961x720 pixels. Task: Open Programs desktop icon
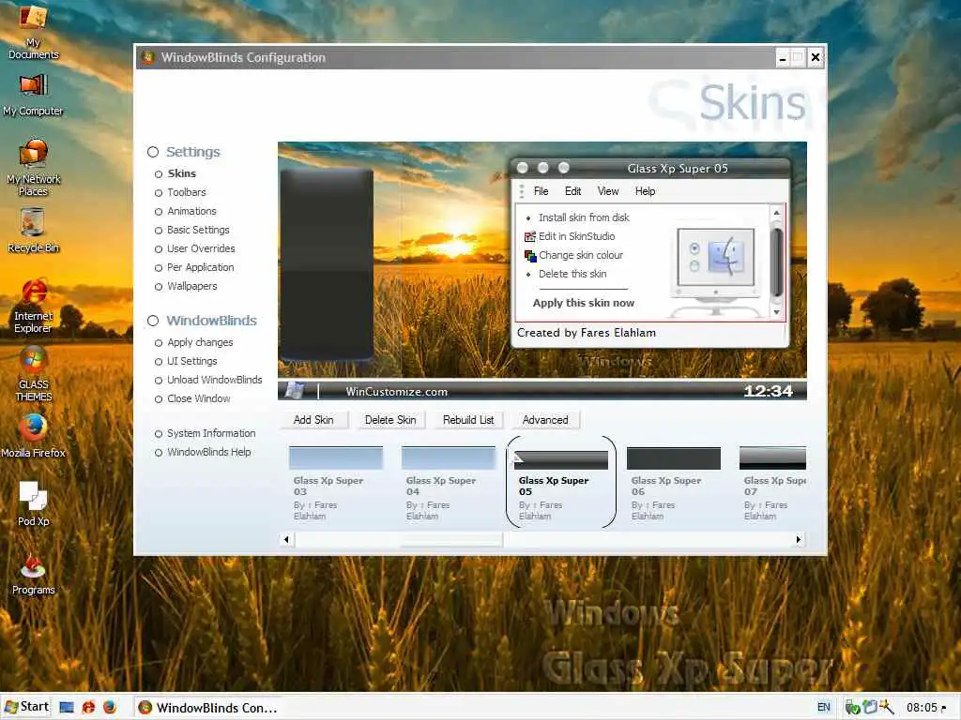tap(33, 573)
